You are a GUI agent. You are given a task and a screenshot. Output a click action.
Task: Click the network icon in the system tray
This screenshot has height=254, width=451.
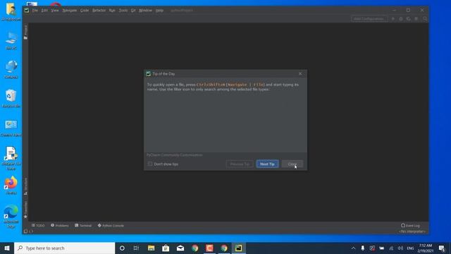pyautogui.click(x=391, y=248)
